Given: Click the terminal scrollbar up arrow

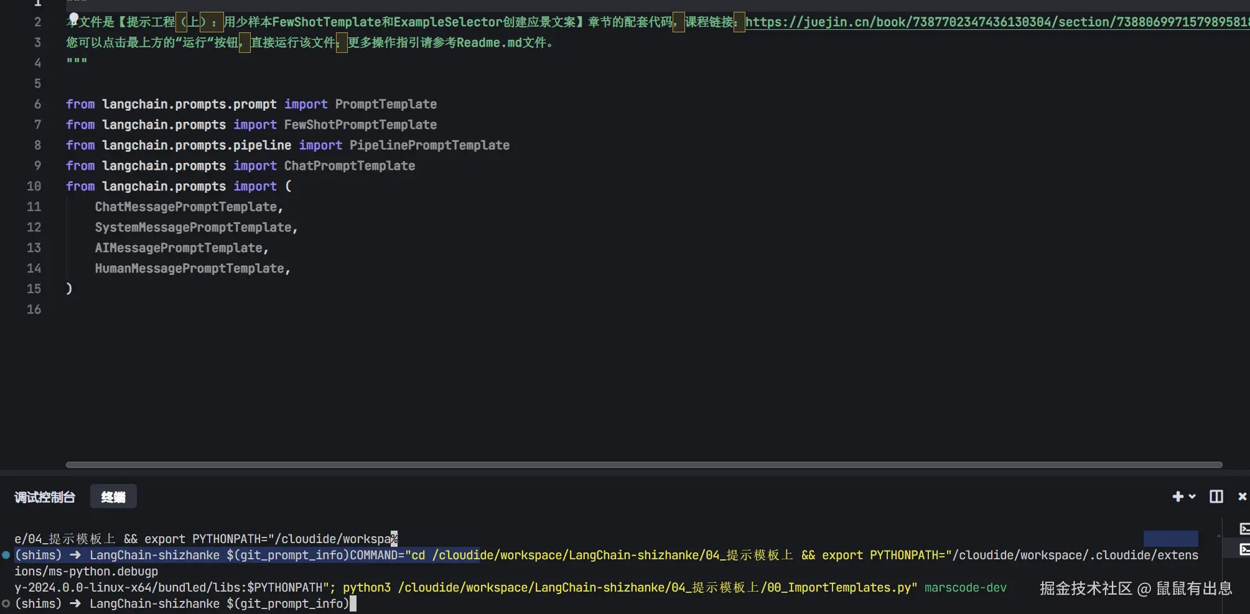Looking at the screenshot, I should (1218, 536).
